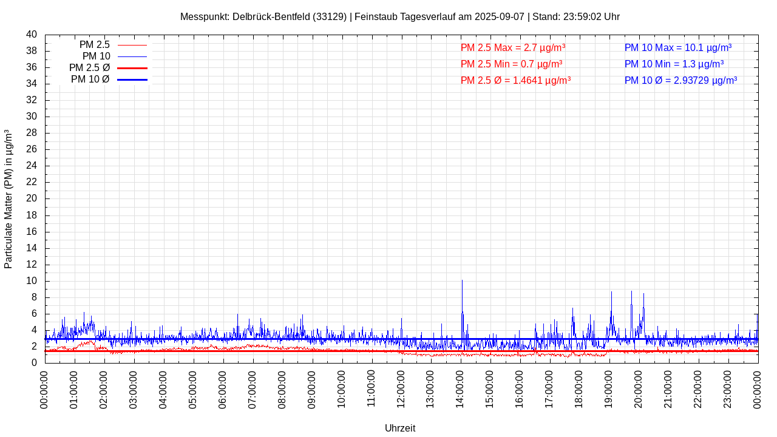
Task: Click the Particulate Matter y-axis label
Action: click(8, 198)
